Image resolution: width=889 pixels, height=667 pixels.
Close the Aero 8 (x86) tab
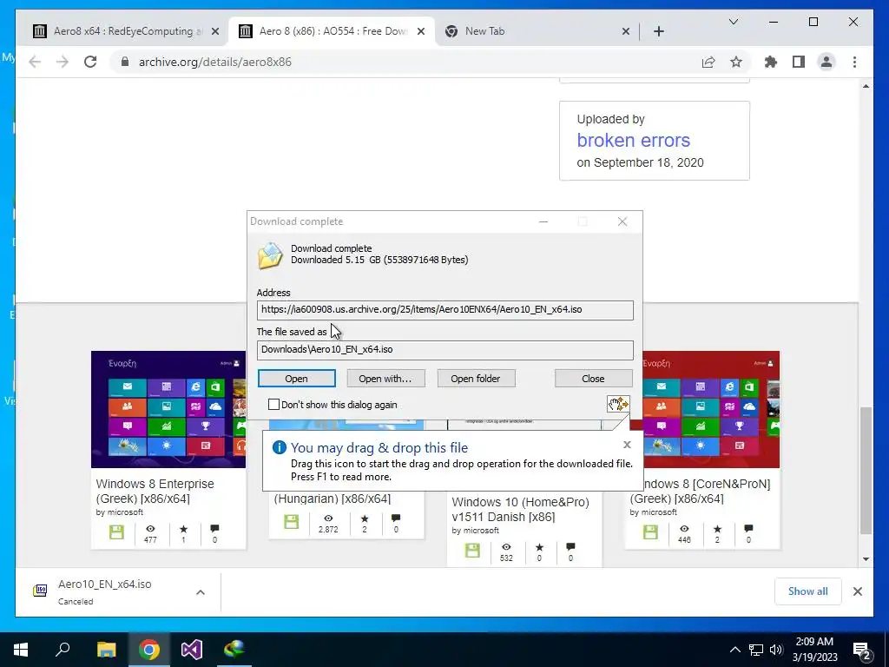(x=421, y=31)
